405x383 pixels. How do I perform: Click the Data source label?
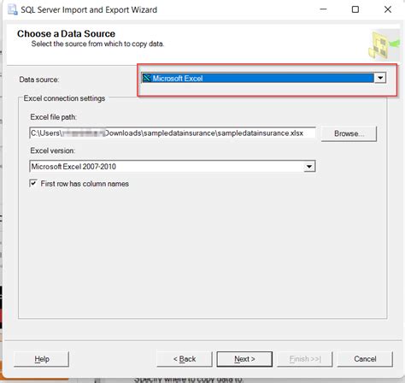pyautogui.click(x=39, y=80)
